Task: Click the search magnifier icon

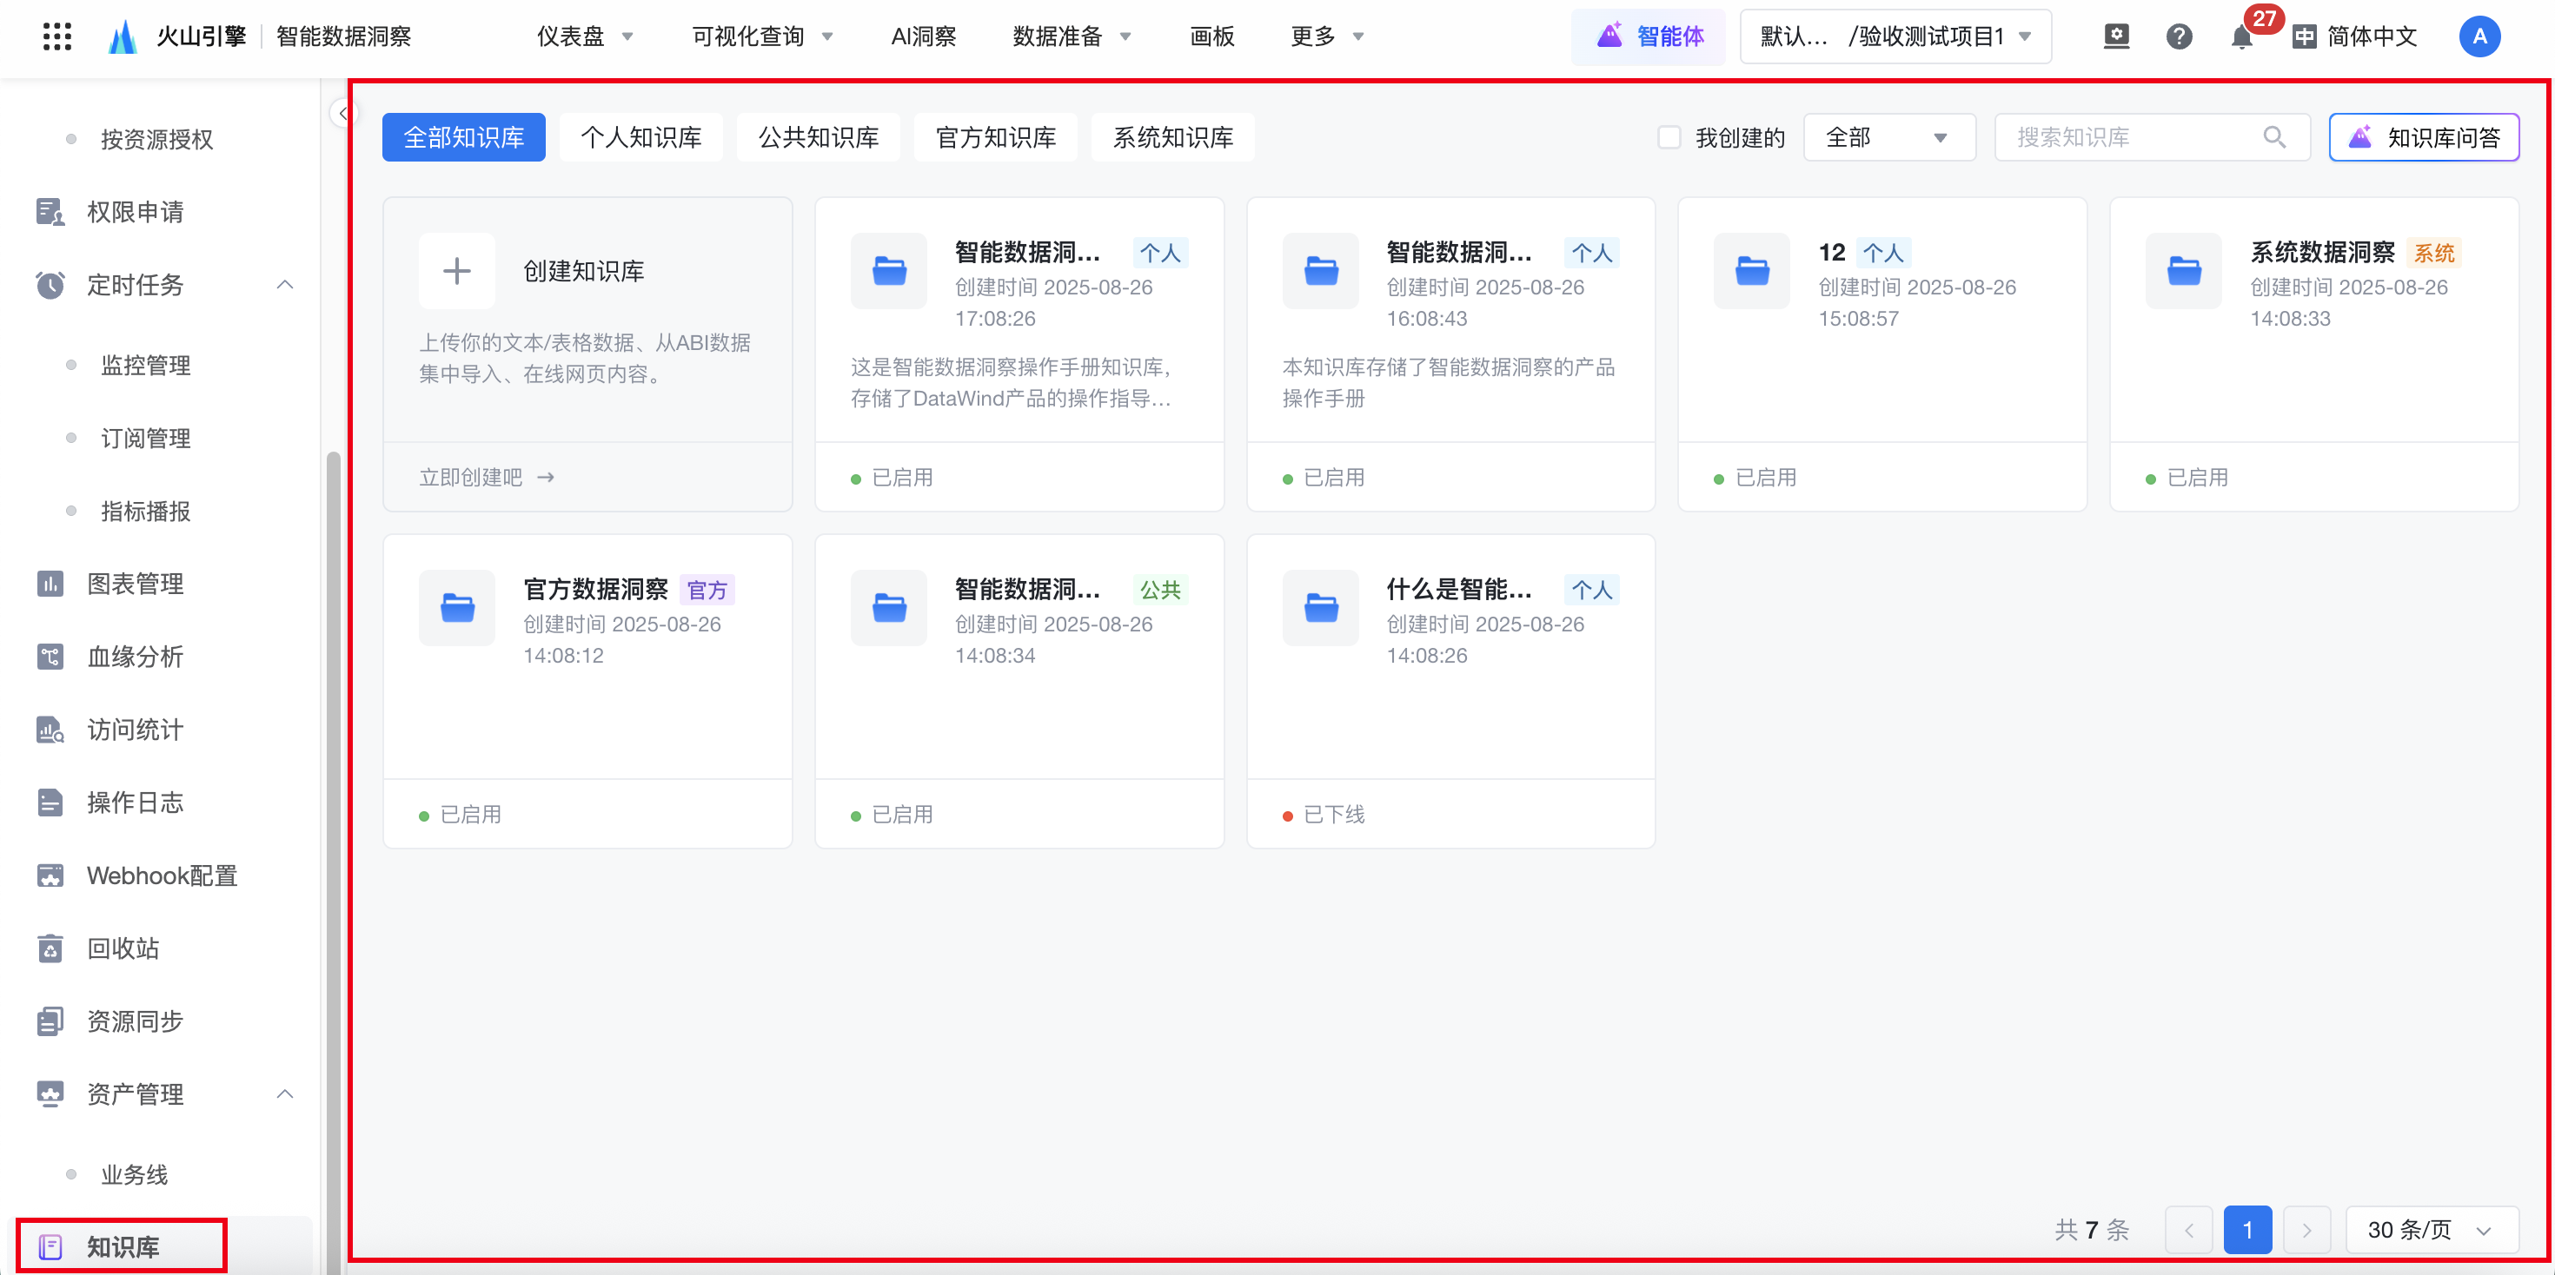Action: click(2274, 138)
